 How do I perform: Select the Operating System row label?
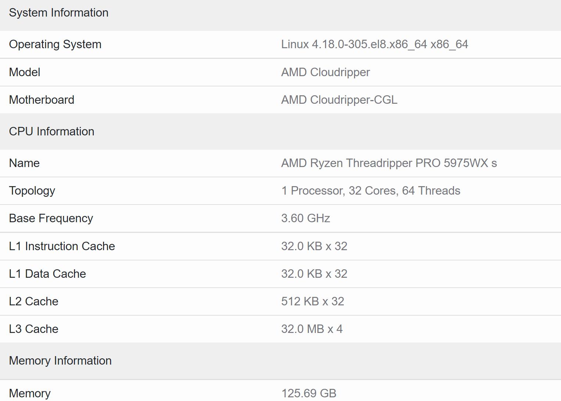[x=55, y=45]
